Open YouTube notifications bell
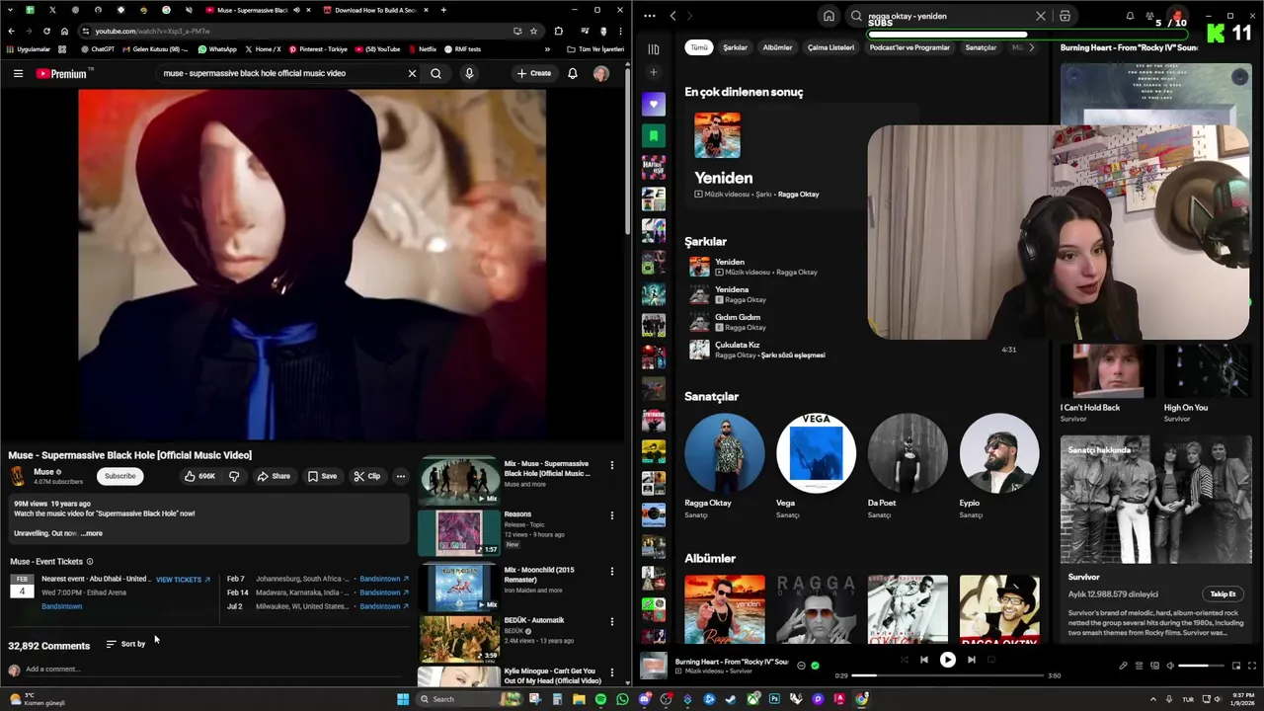This screenshot has height=711, width=1264. tap(573, 73)
